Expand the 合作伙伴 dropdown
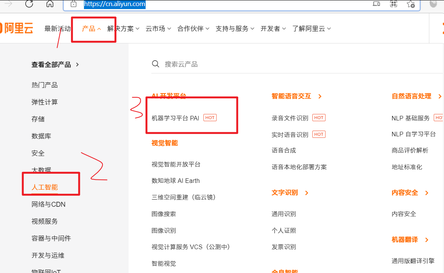 tap(193, 29)
